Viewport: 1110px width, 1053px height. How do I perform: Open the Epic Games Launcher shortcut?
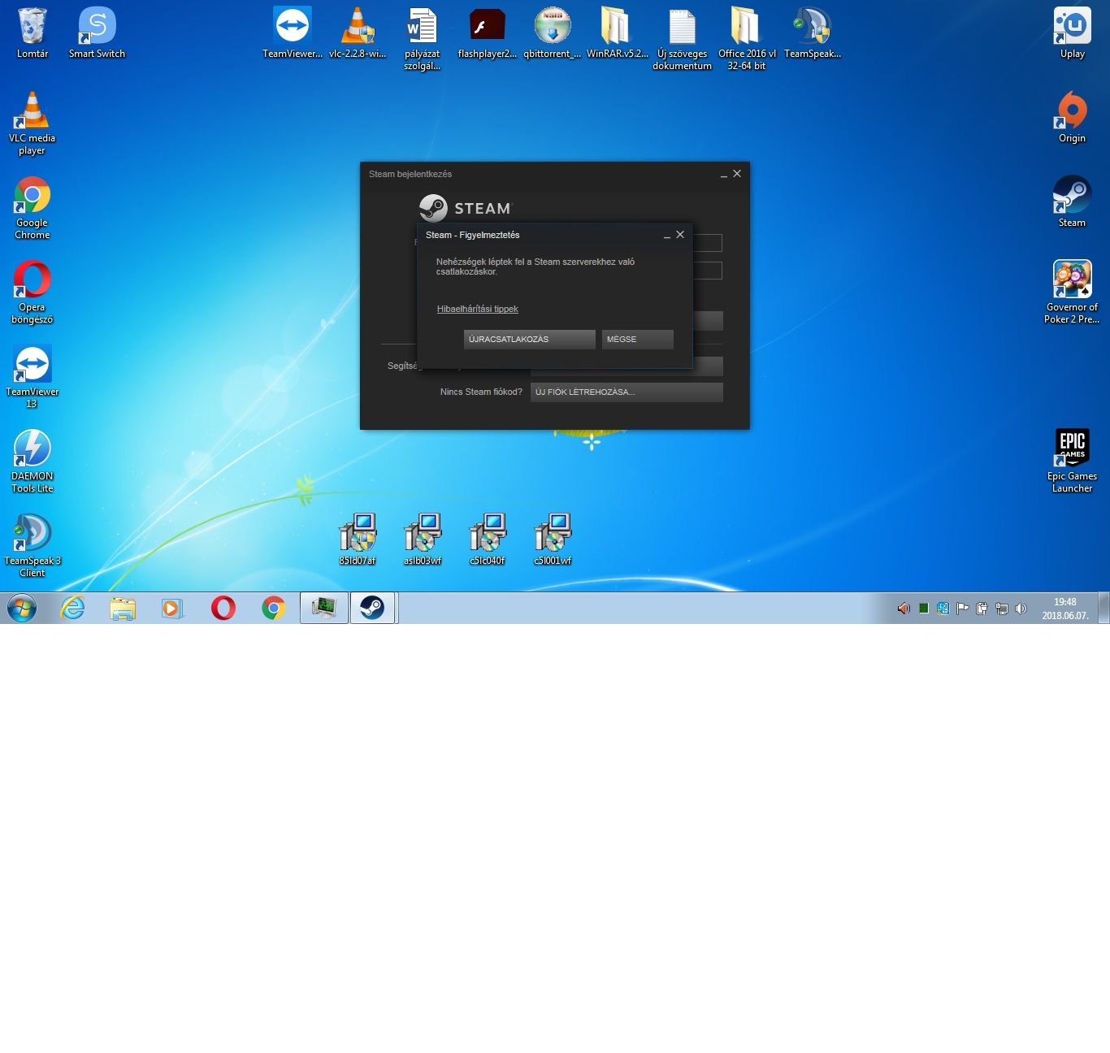[x=1073, y=461]
